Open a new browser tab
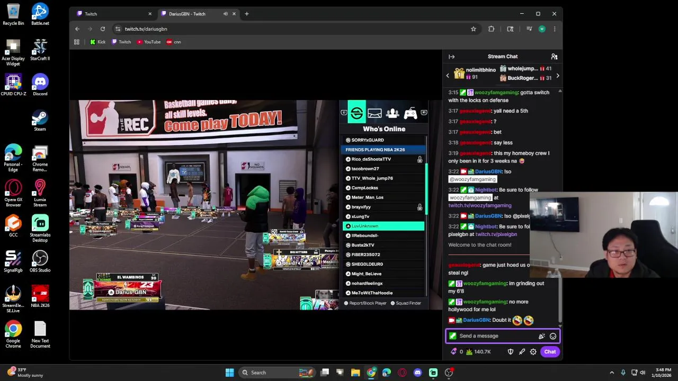678x381 pixels. click(x=246, y=14)
